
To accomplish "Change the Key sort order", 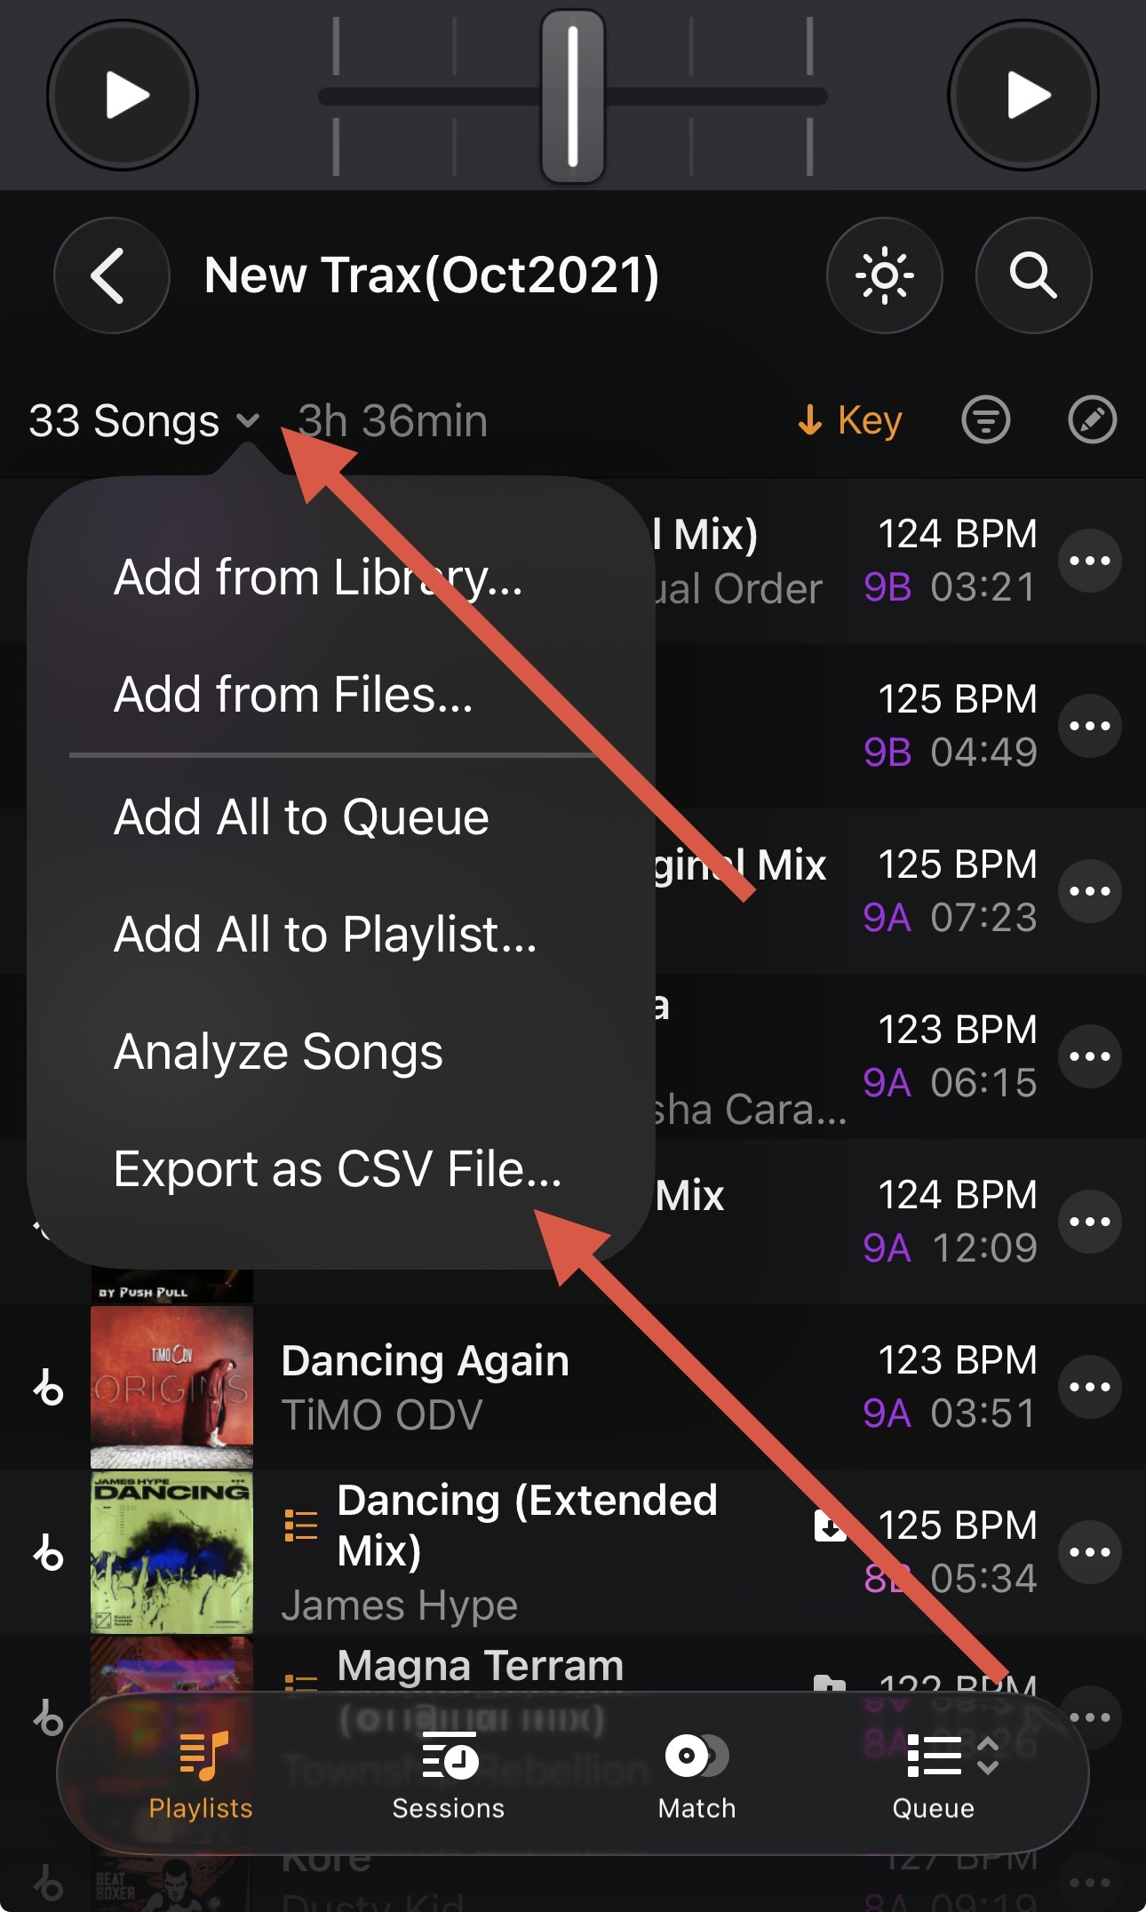I will point(850,420).
